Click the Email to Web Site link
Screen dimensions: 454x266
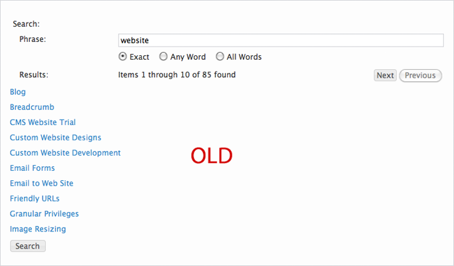[x=41, y=184]
